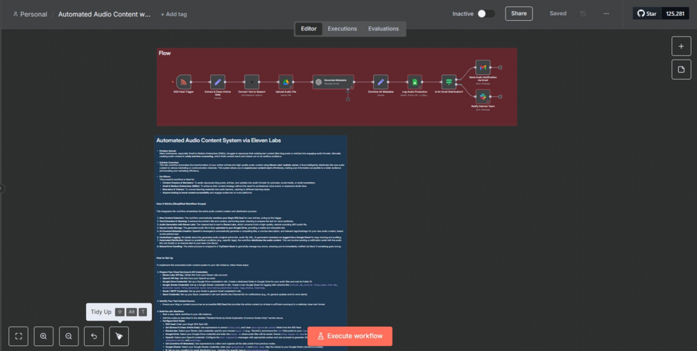
Task: Tidy up the workflow nodes
Action: 119,336
